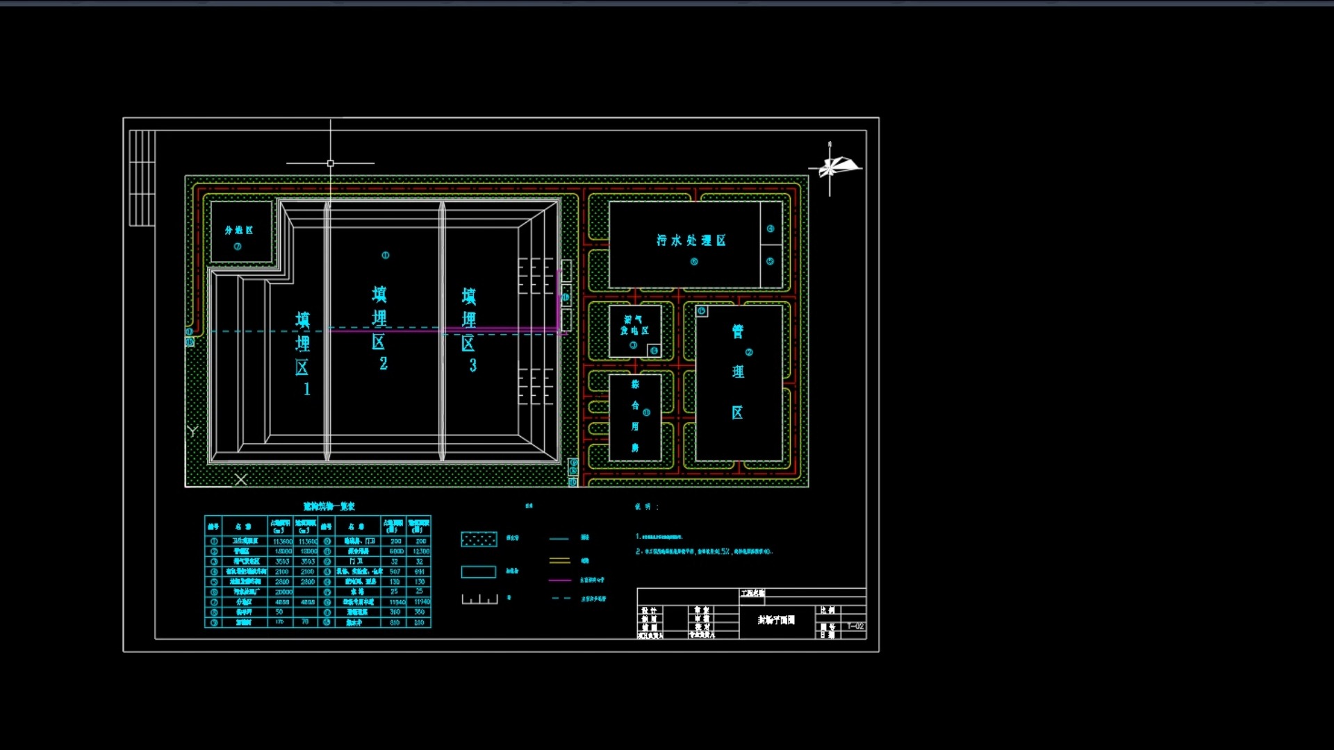Select the dotted green hatch legend swatch
Screen dimensions: 1334x750
(x=479, y=539)
